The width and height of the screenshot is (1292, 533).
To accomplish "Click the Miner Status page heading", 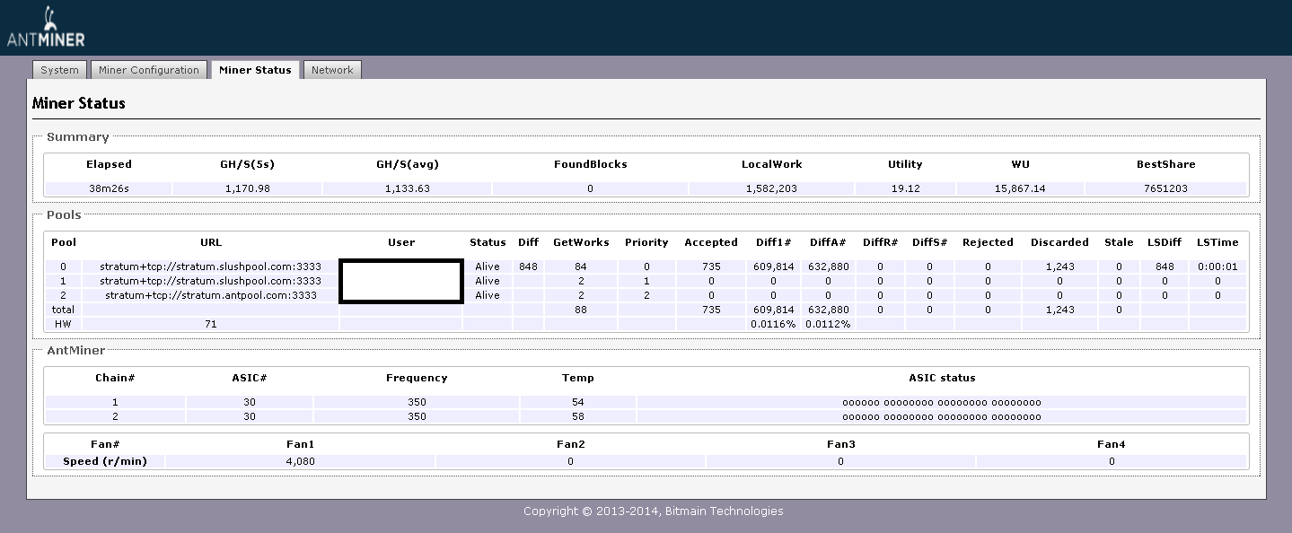I will [x=79, y=103].
